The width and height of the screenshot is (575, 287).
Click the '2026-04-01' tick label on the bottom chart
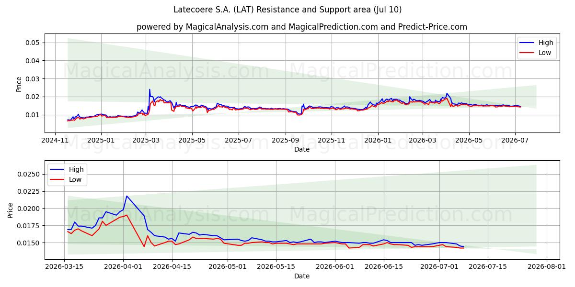pyautogui.click(x=123, y=267)
